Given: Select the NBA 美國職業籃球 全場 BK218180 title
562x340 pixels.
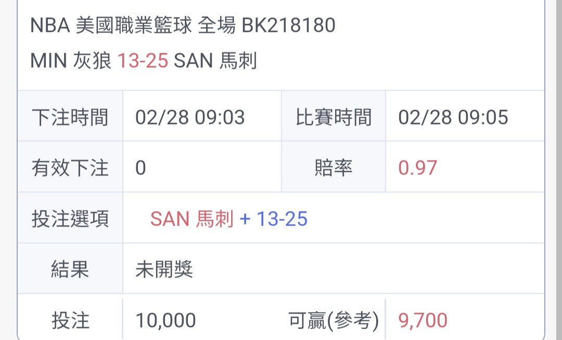Looking at the screenshot, I should (183, 26).
